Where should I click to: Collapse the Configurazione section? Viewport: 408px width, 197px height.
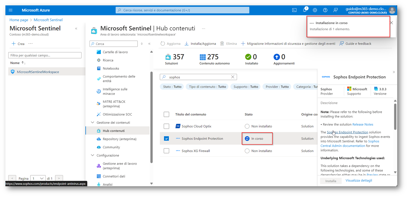[x=93, y=155]
